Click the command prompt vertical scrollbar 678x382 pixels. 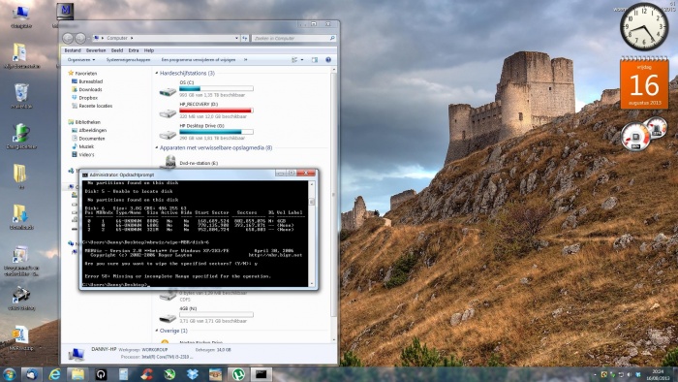(312, 234)
